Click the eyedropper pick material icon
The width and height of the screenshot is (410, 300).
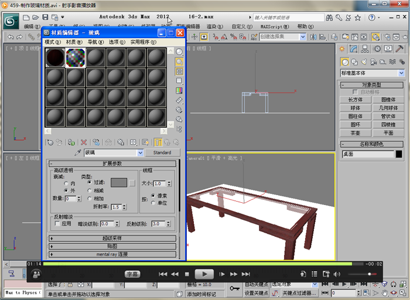pyautogui.click(x=77, y=152)
